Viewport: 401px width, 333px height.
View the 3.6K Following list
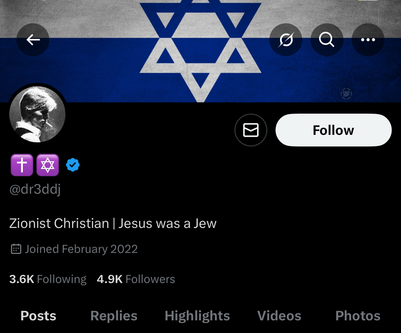point(48,279)
